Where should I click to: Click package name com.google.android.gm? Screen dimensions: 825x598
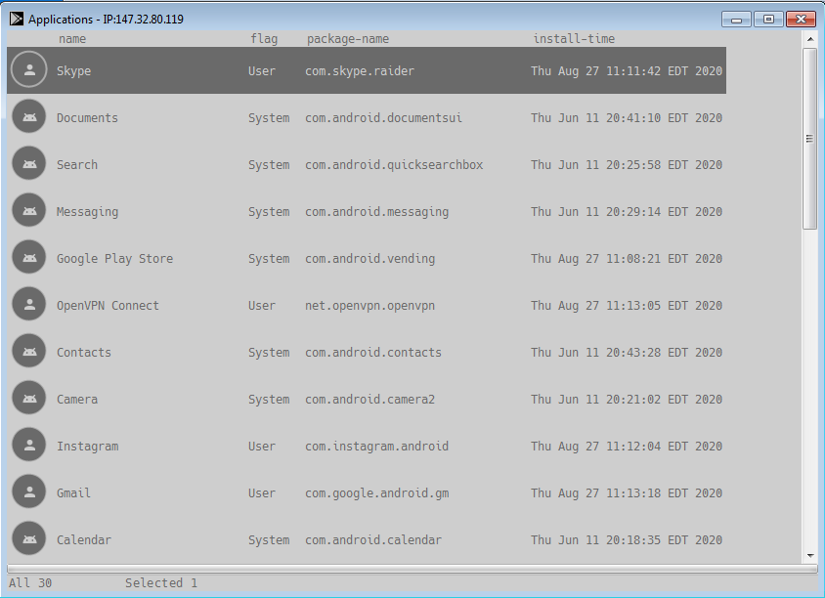tap(376, 493)
